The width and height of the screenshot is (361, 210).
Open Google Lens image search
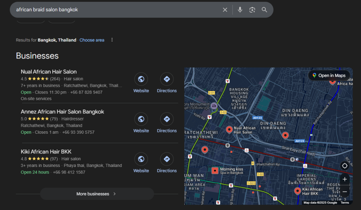click(252, 10)
